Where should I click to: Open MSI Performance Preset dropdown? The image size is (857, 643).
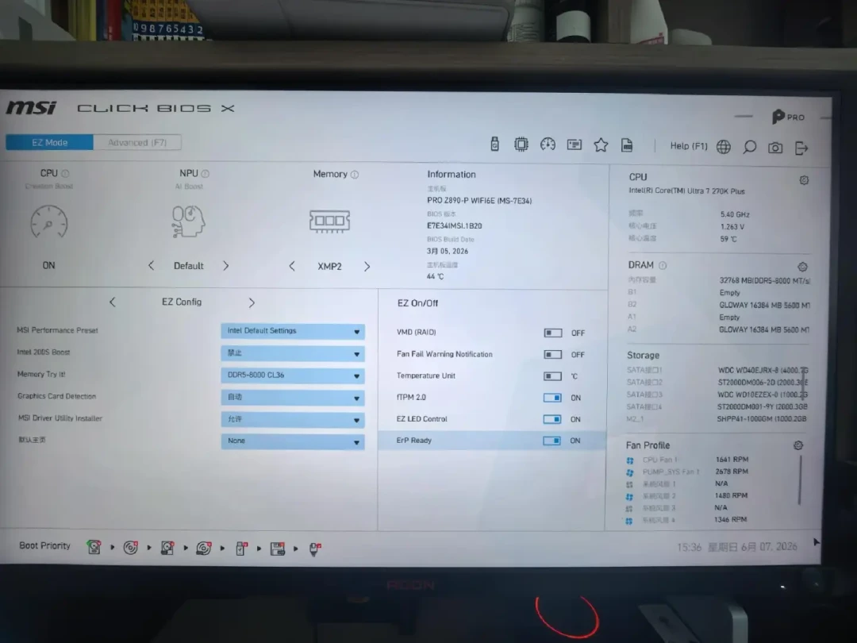pyautogui.click(x=293, y=331)
